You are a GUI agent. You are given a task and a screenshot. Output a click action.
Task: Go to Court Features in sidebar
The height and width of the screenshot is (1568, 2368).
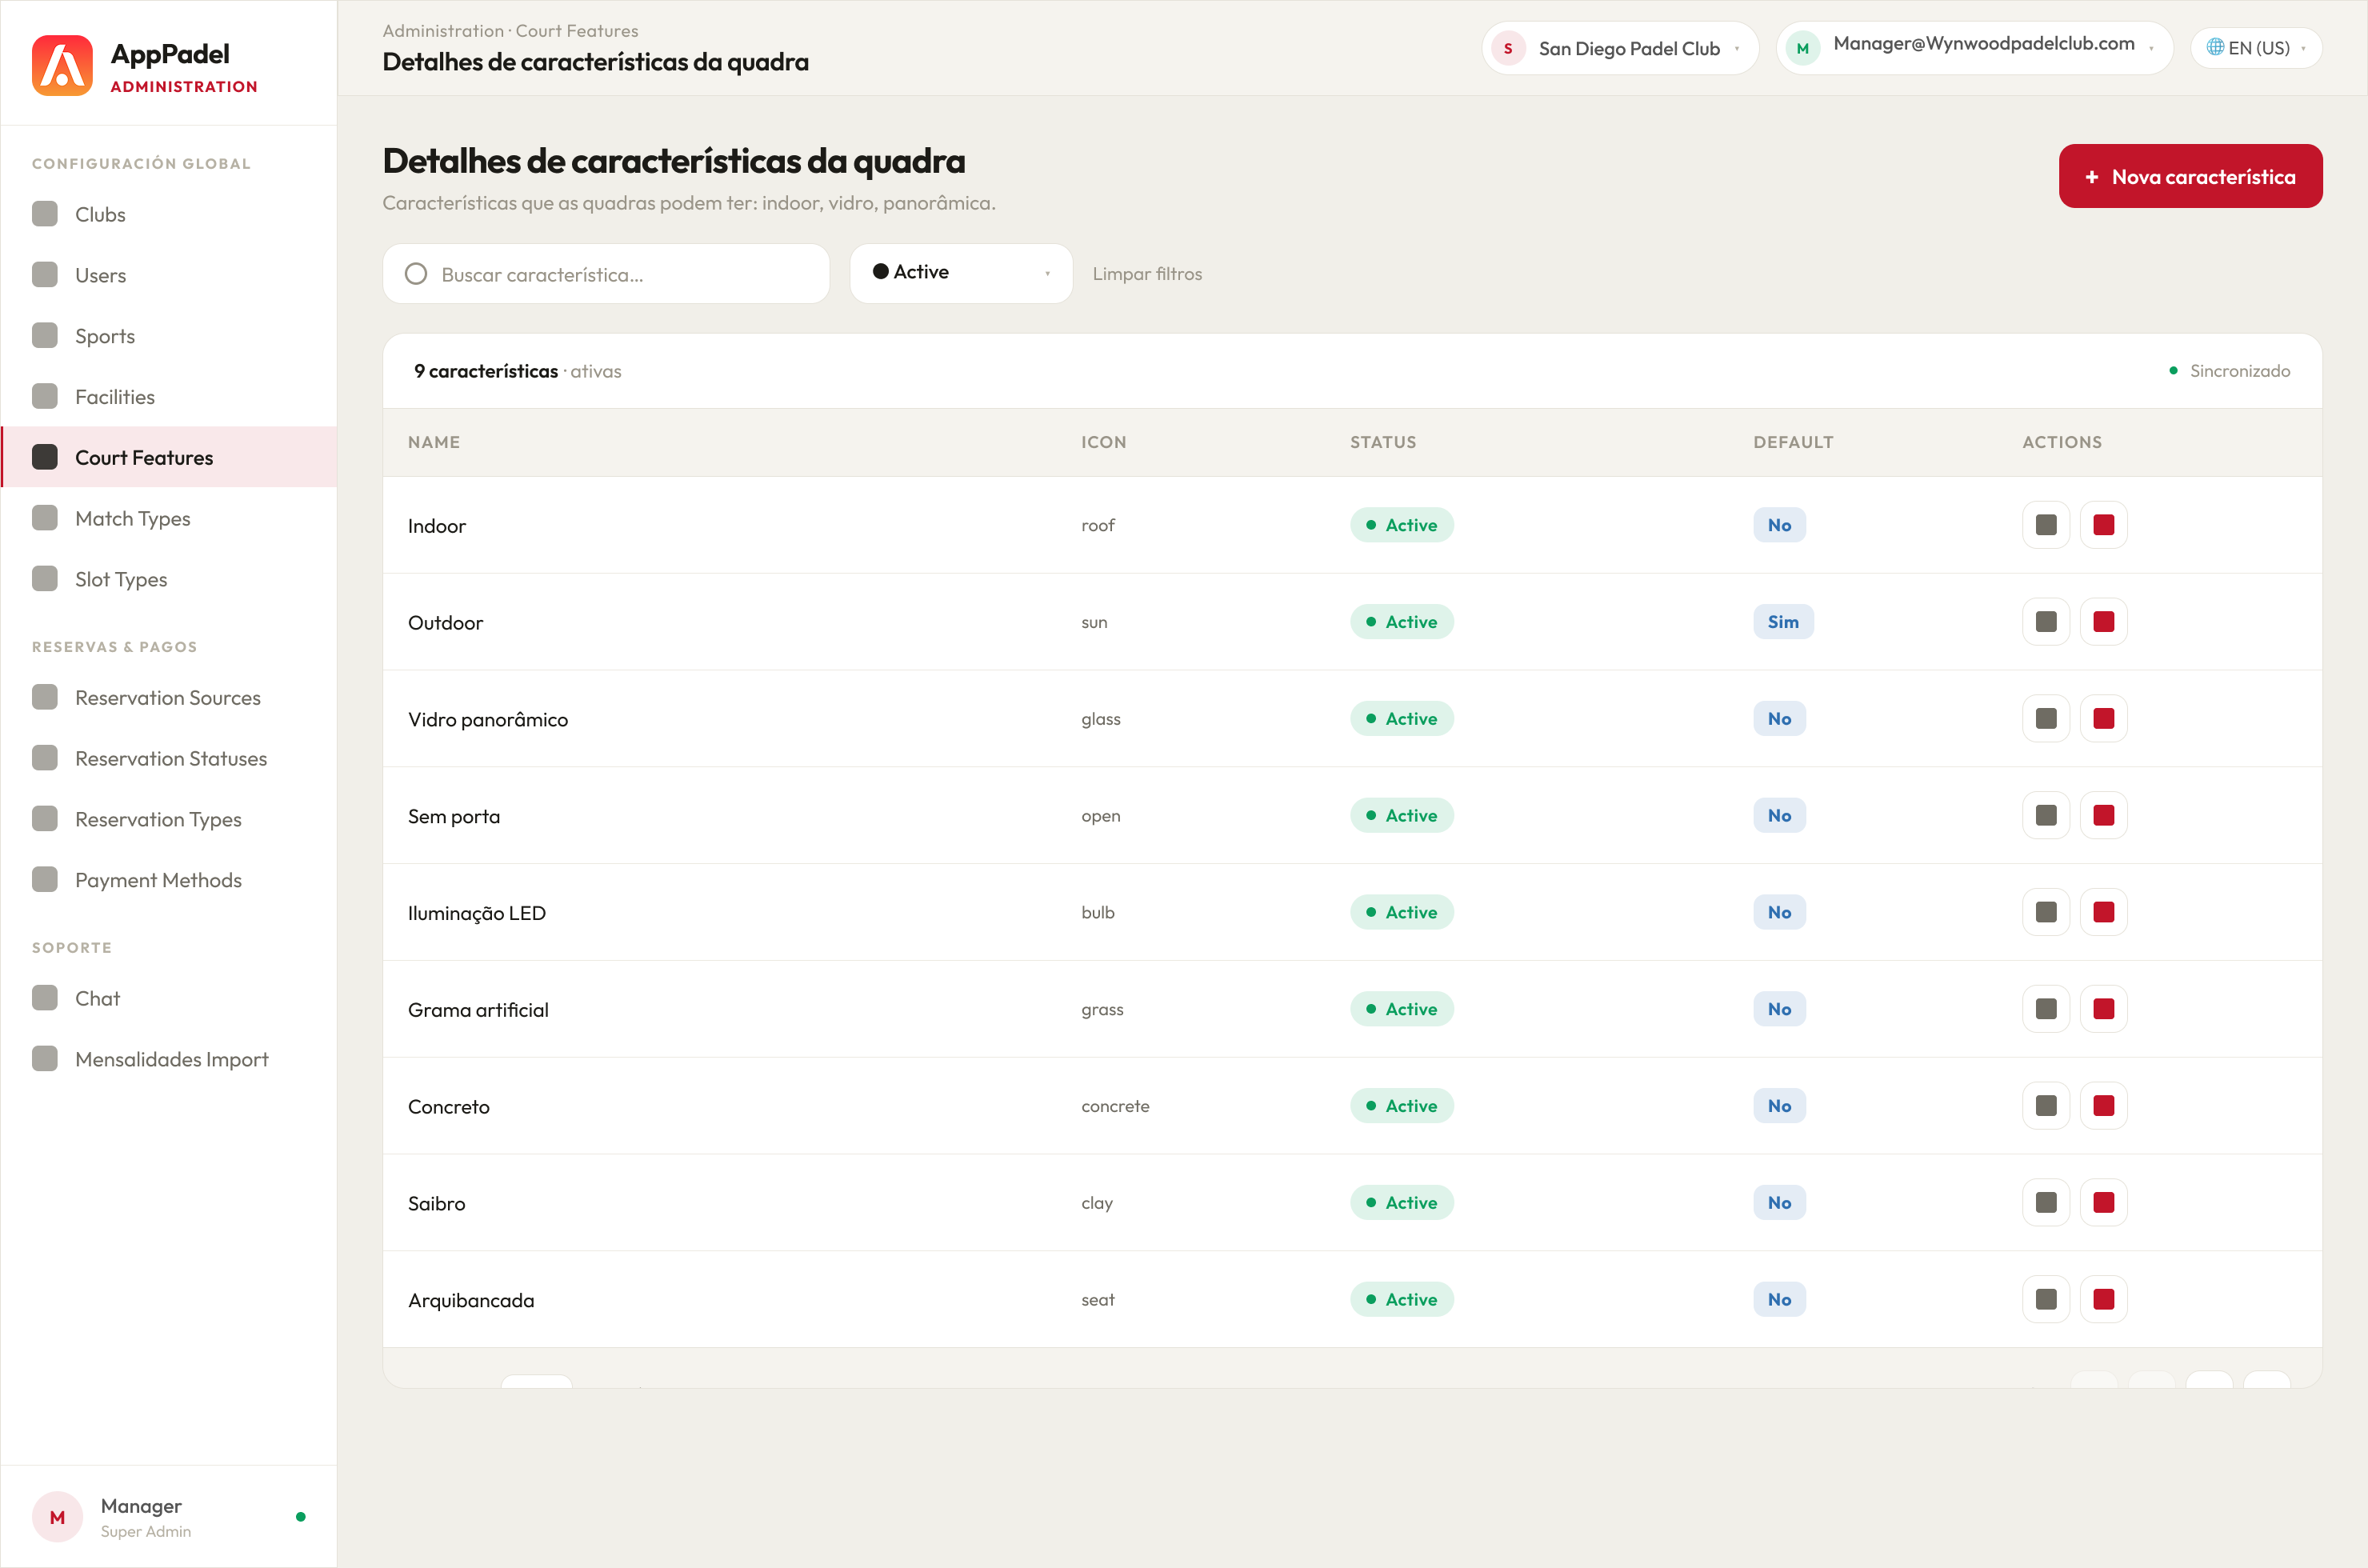pyautogui.click(x=169, y=457)
